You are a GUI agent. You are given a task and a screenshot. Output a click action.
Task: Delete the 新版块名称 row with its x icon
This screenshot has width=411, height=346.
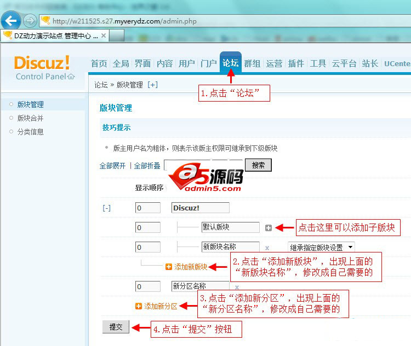click(267, 248)
